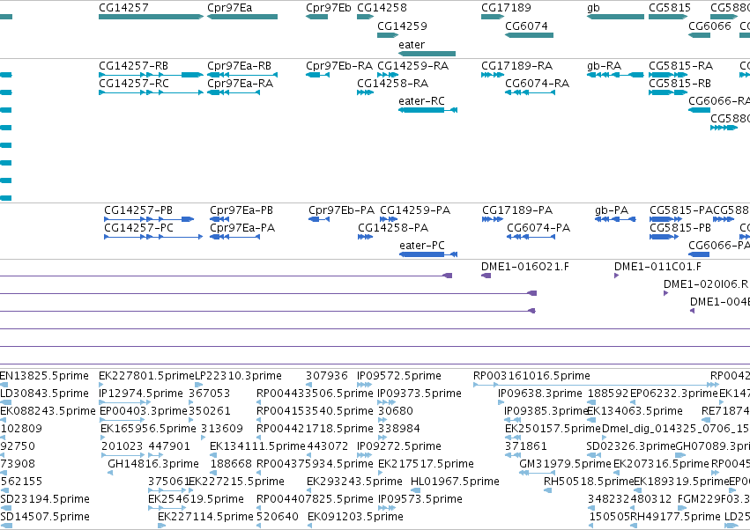The image size is (750, 530).
Task: Select protein CG6074-PA
Action: pos(531,237)
